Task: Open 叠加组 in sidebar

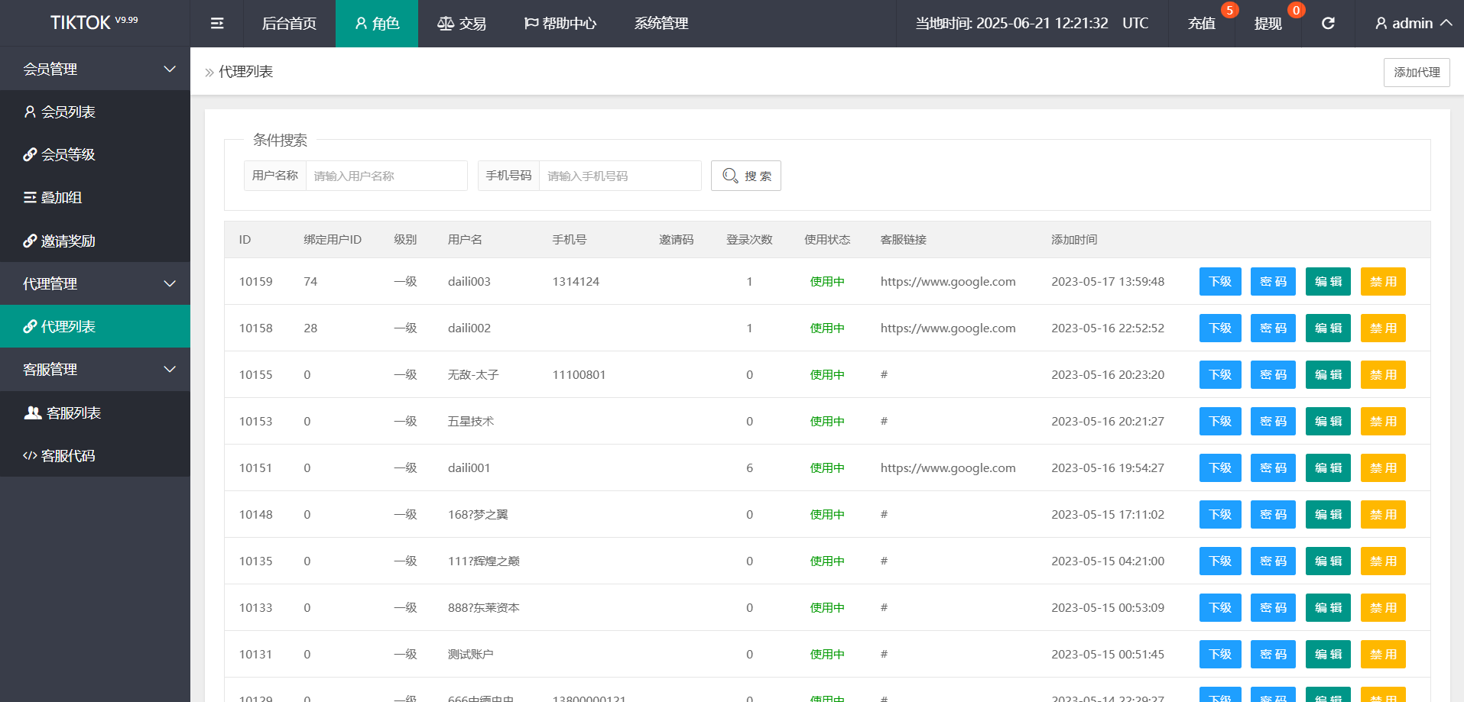Action: coord(96,197)
